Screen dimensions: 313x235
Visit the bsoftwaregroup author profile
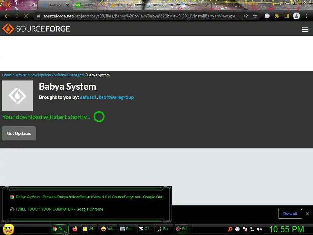click(x=116, y=97)
